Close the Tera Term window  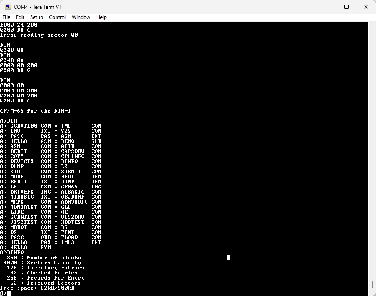point(365,7)
